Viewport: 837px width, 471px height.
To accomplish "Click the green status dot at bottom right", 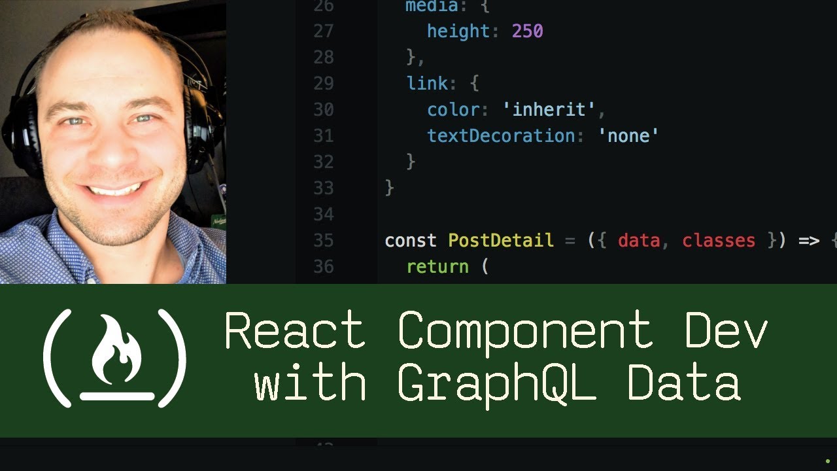I will 828,461.
